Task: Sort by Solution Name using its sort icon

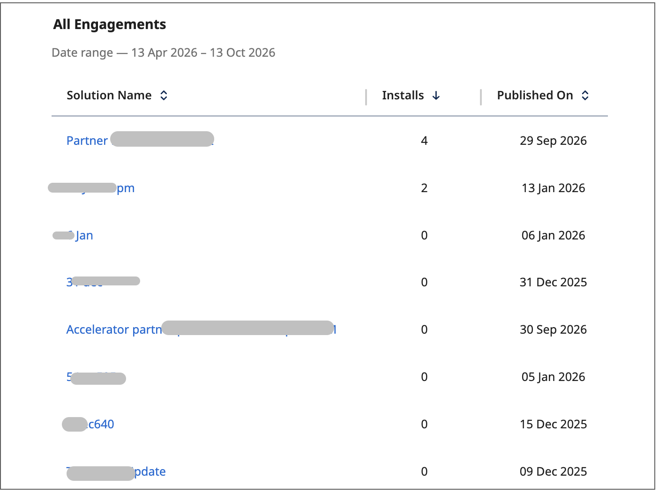Action: click(x=164, y=96)
